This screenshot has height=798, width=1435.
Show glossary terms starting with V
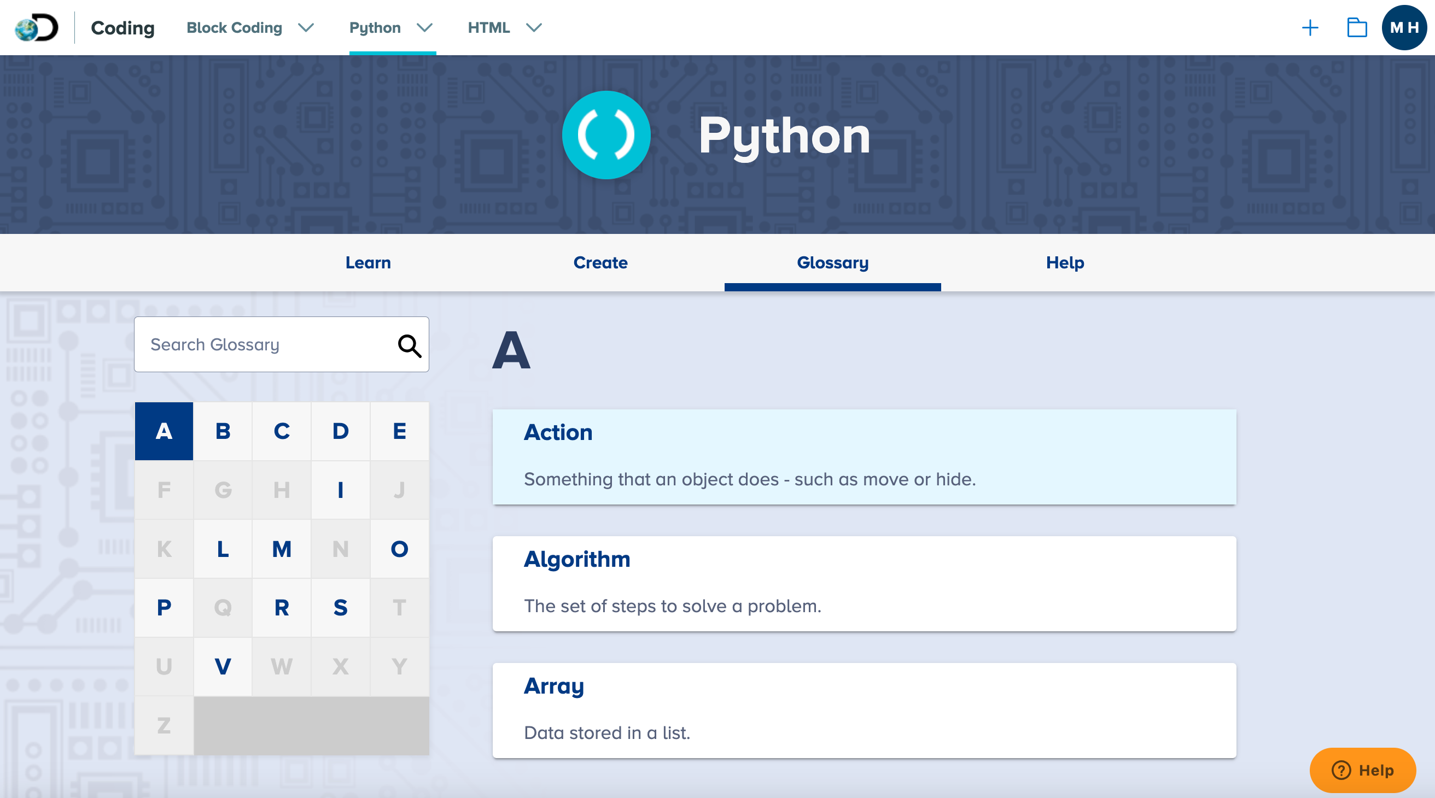click(x=223, y=667)
